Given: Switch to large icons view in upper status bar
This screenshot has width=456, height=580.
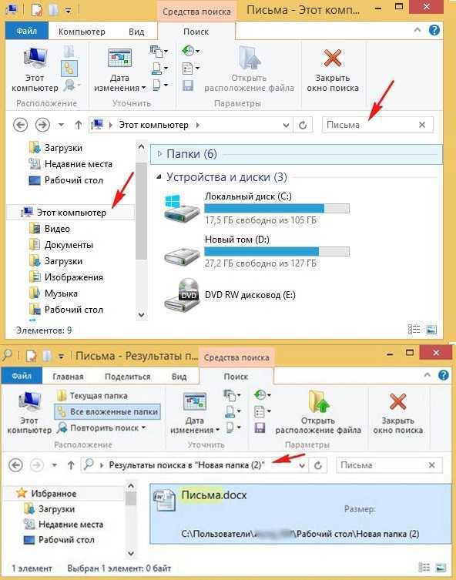Looking at the screenshot, I should point(431,329).
